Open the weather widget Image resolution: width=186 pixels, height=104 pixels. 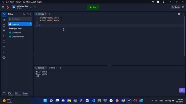(8, 101)
